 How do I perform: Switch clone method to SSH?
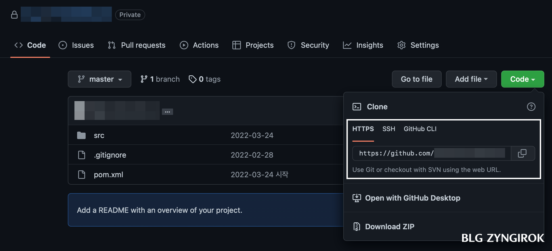click(x=389, y=129)
